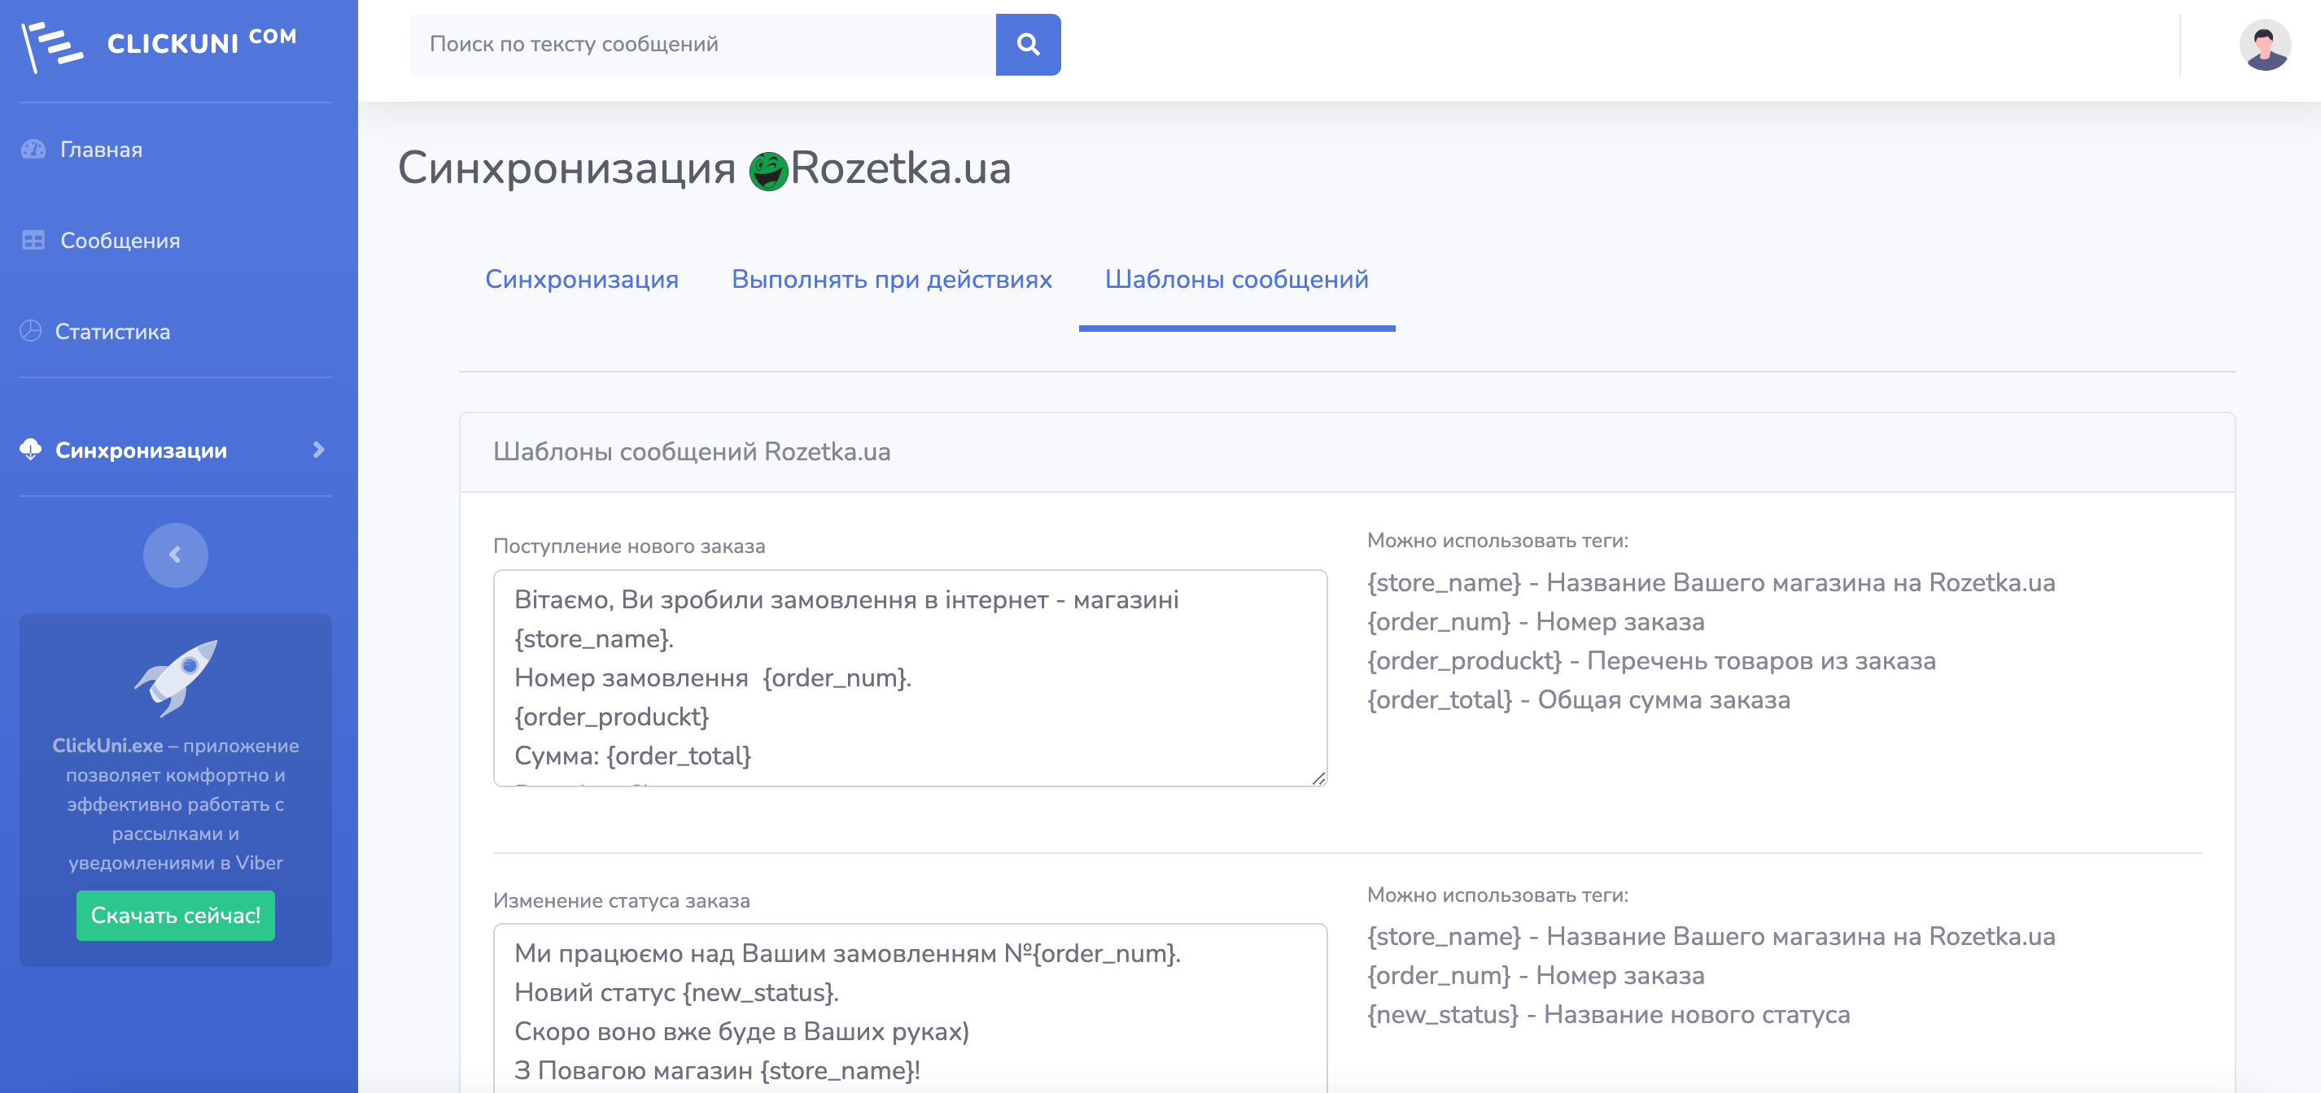Click the Изменение статуса заказа template textarea
This screenshot has width=2321, height=1093.
tap(910, 1008)
